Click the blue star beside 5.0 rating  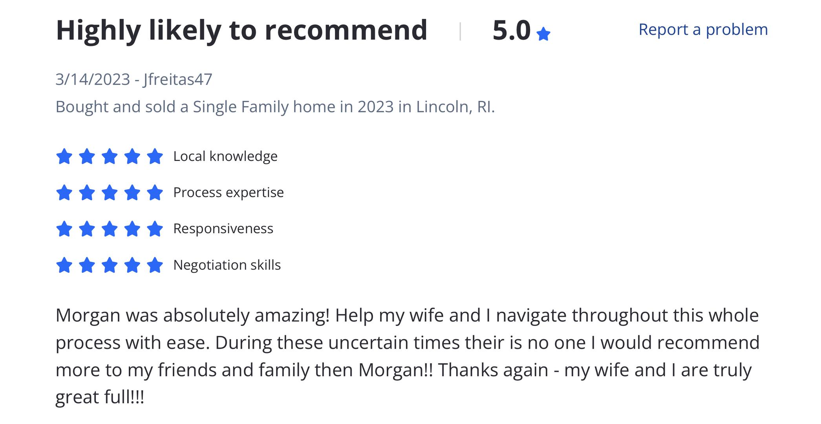click(x=543, y=34)
